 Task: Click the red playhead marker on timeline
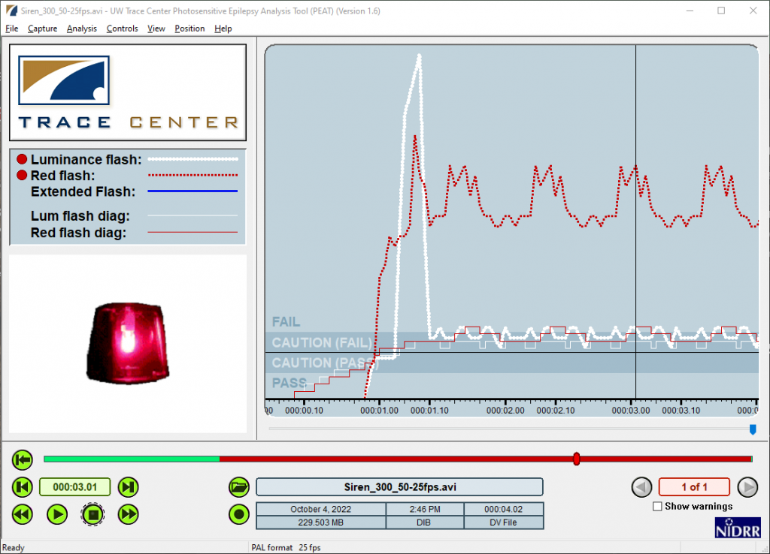(577, 459)
